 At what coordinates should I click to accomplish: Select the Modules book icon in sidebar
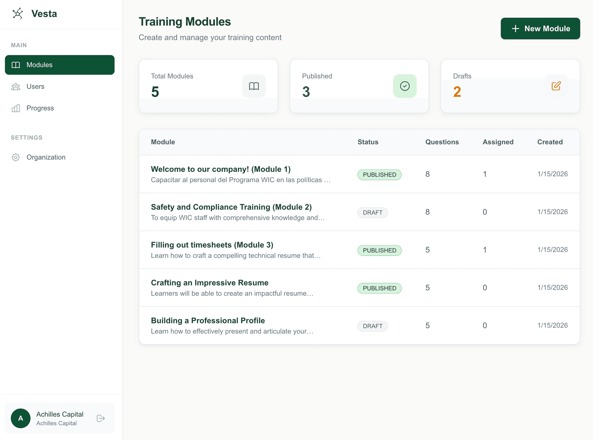(16, 65)
